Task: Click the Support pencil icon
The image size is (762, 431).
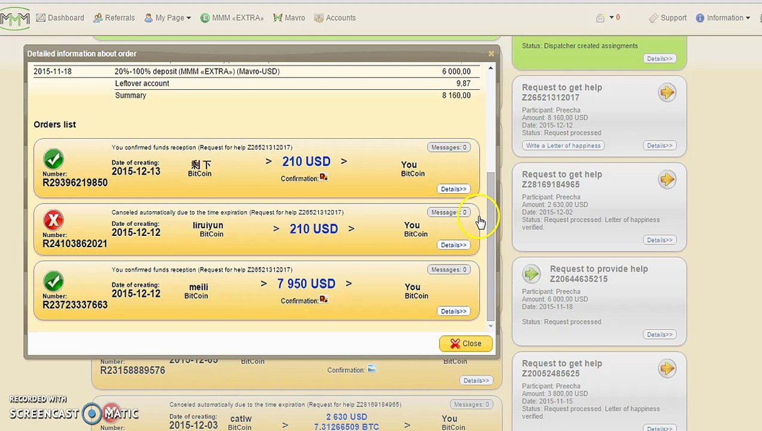Action: click(x=654, y=18)
